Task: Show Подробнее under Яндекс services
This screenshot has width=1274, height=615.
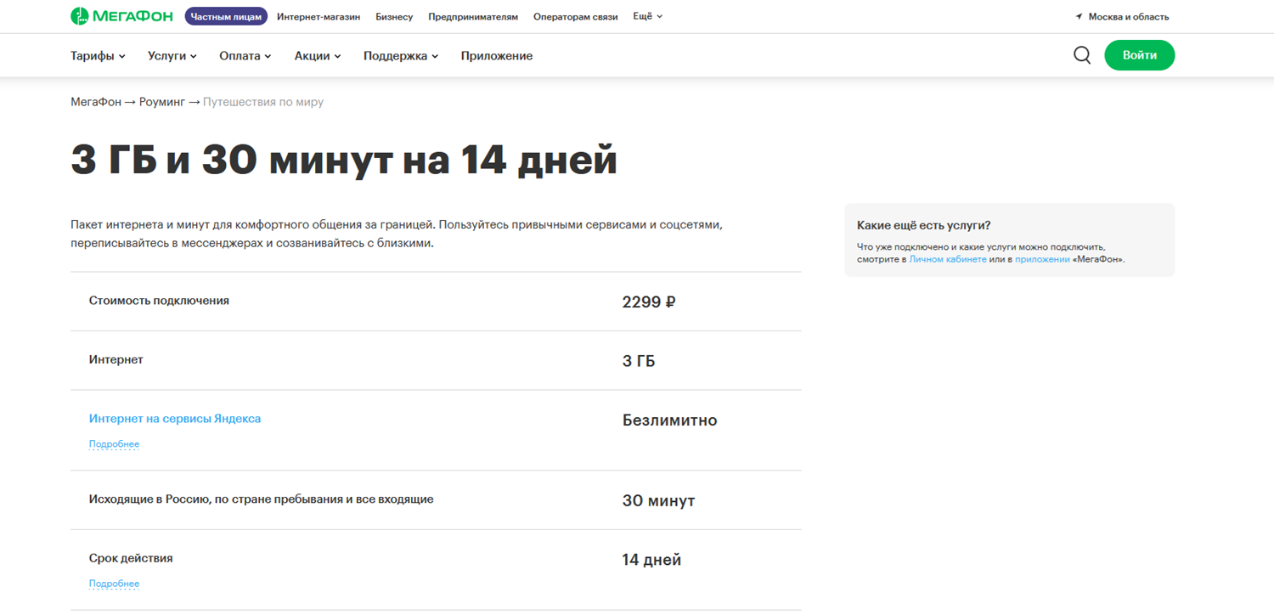Action: pyautogui.click(x=114, y=444)
